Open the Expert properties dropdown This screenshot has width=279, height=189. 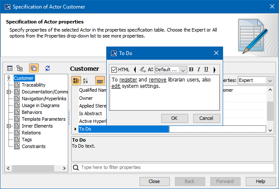256,80
